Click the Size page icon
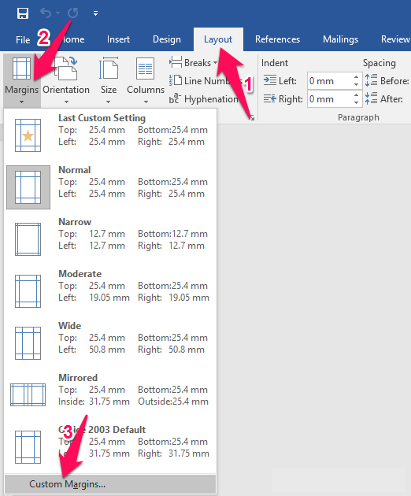This screenshot has width=411, height=496. pyautogui.click(x=109, y=68)
